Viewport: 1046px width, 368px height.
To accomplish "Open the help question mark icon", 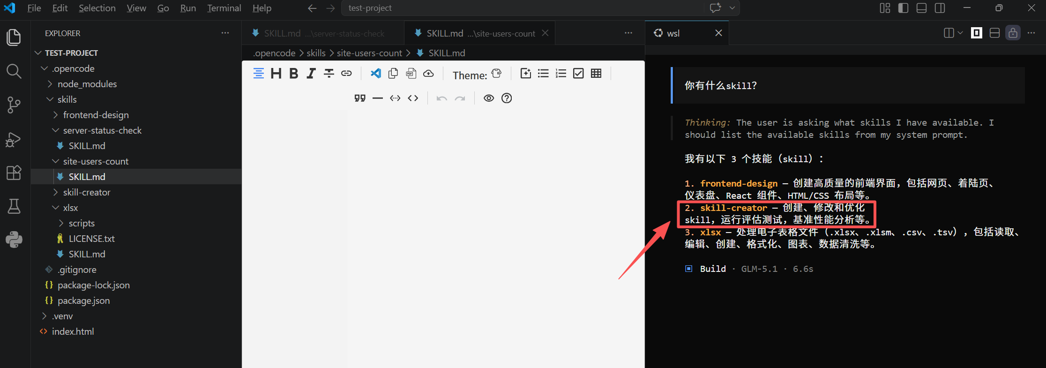I will [x=507, y=98].
